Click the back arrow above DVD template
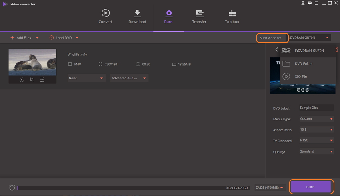 tap(276, 50)
